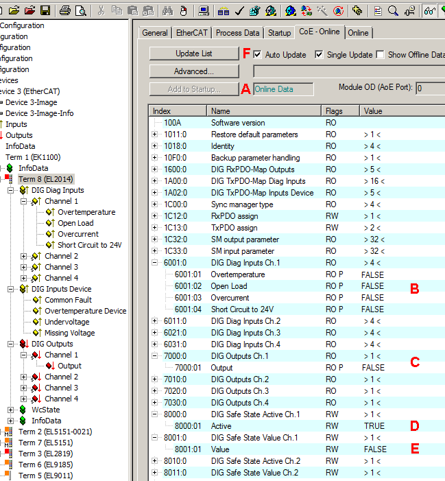This screenshot has height=481, width=445.
Task: Click the yellow puzzle-piece toolbar icon
Action: tap(357, 11)
